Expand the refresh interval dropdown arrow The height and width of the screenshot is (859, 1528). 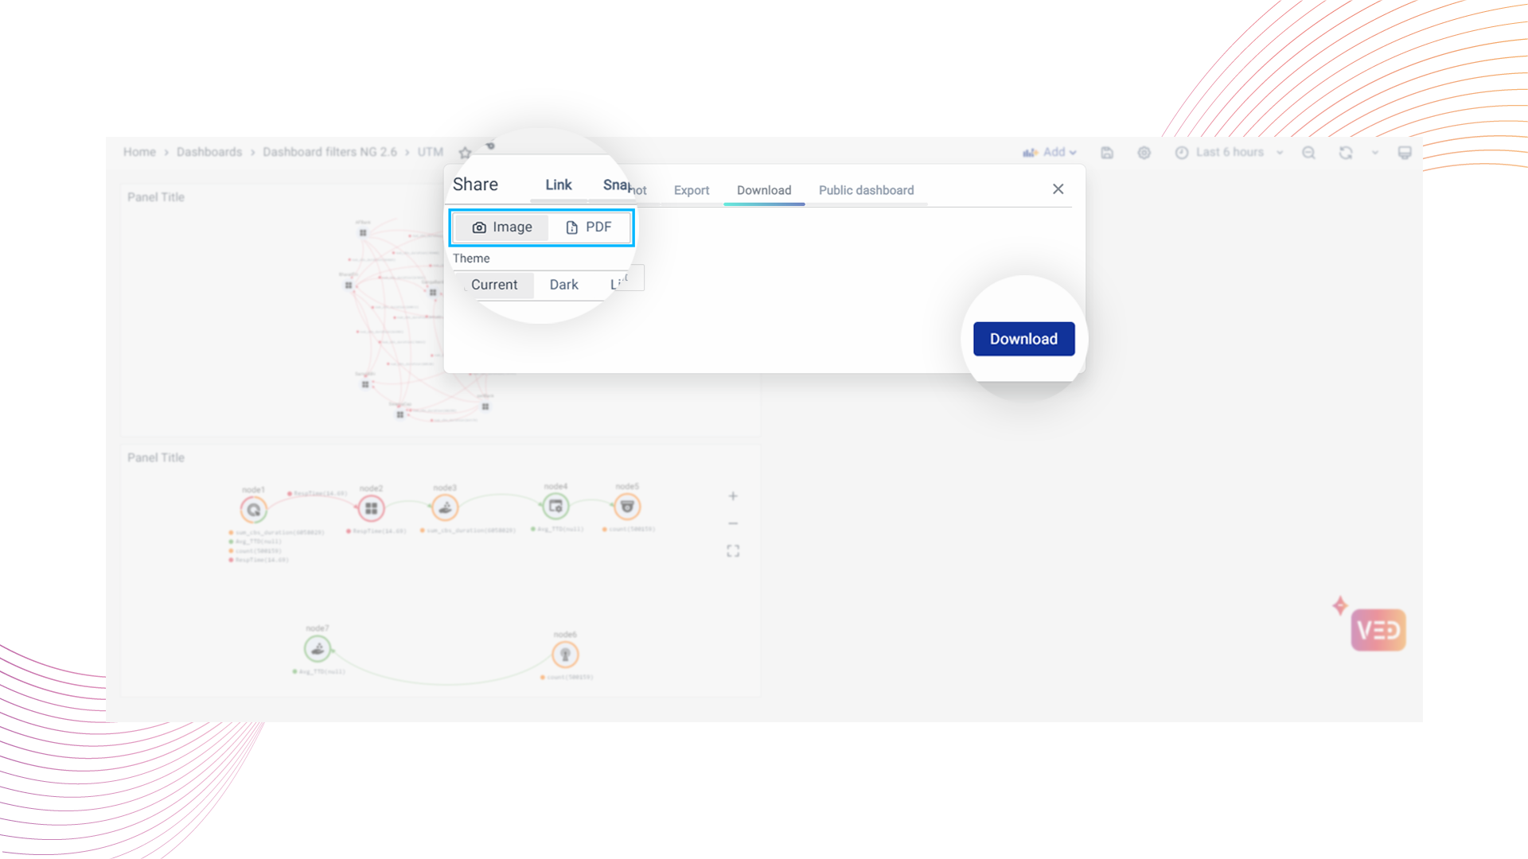1374,153
